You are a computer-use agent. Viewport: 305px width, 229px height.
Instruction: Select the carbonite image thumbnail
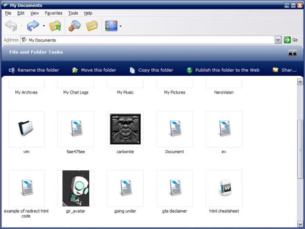125,129
